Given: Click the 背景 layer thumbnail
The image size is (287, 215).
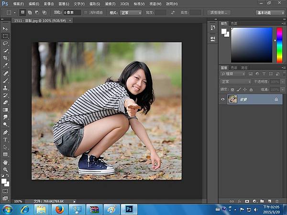Looking at the screenshot, I should pyautogui.click(x=233, y=99).
